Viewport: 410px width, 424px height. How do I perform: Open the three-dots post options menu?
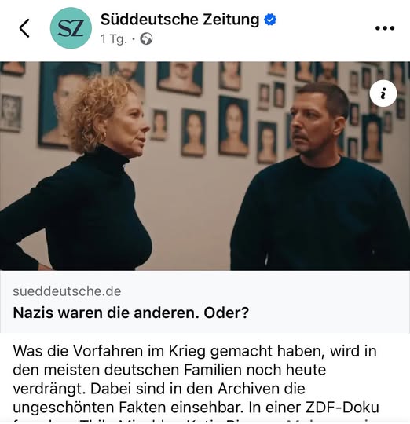[x=385, y=28]
